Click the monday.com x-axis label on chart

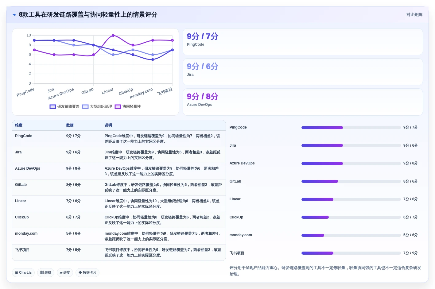141,93
